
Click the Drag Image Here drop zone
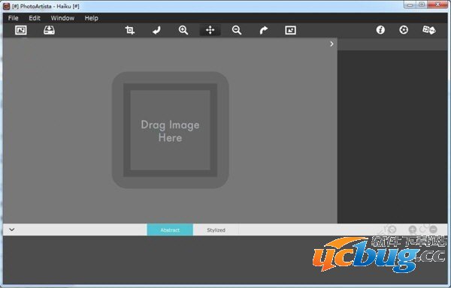pos(171,130)
